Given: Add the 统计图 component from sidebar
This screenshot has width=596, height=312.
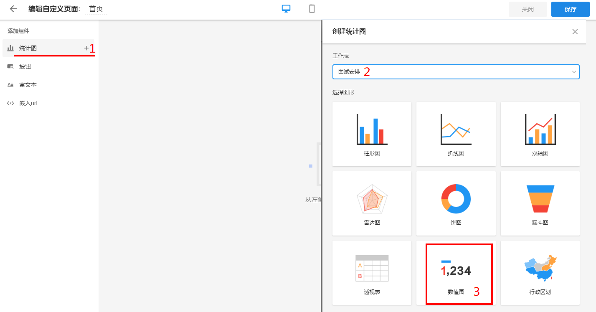Looking at the screenshot, I should pos(48,48).
